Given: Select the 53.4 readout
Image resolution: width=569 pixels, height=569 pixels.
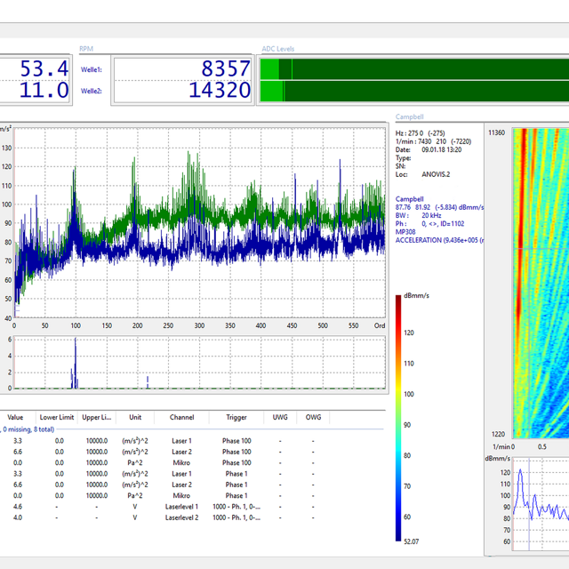Looking at the screenshot, I should click(44, 68).
